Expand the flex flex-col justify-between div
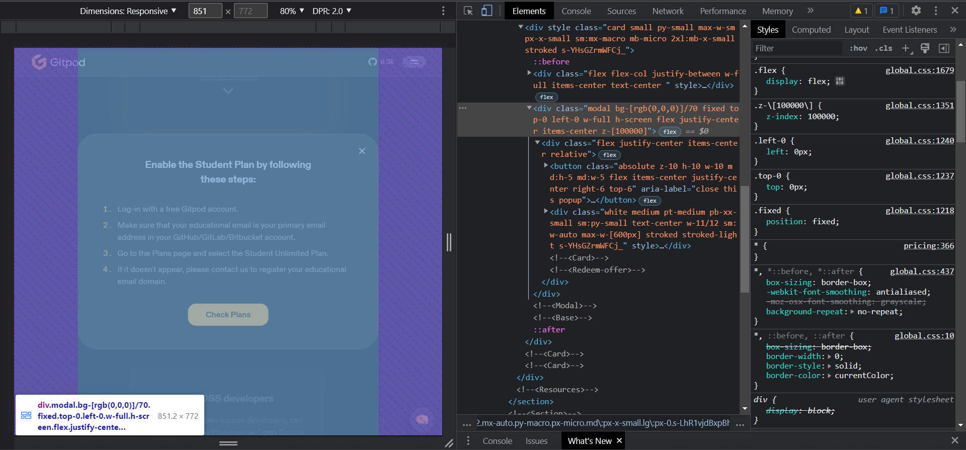This screenshot has width=966, height=450. click(x=529, y=73)
